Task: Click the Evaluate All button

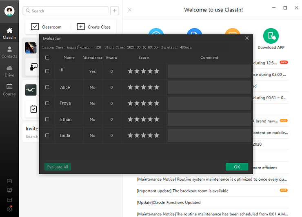Action: click(58, 167)
